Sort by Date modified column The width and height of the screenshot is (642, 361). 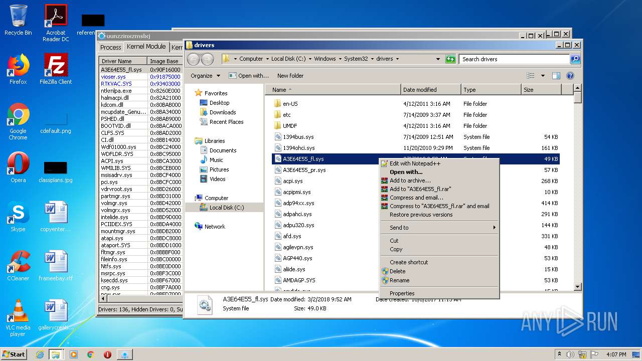[431, 90]
